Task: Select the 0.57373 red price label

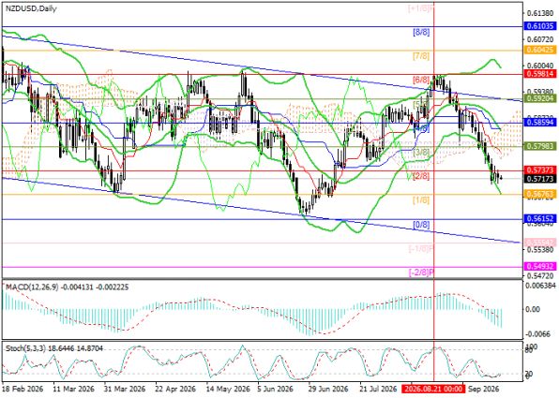Action: point(539,170)
